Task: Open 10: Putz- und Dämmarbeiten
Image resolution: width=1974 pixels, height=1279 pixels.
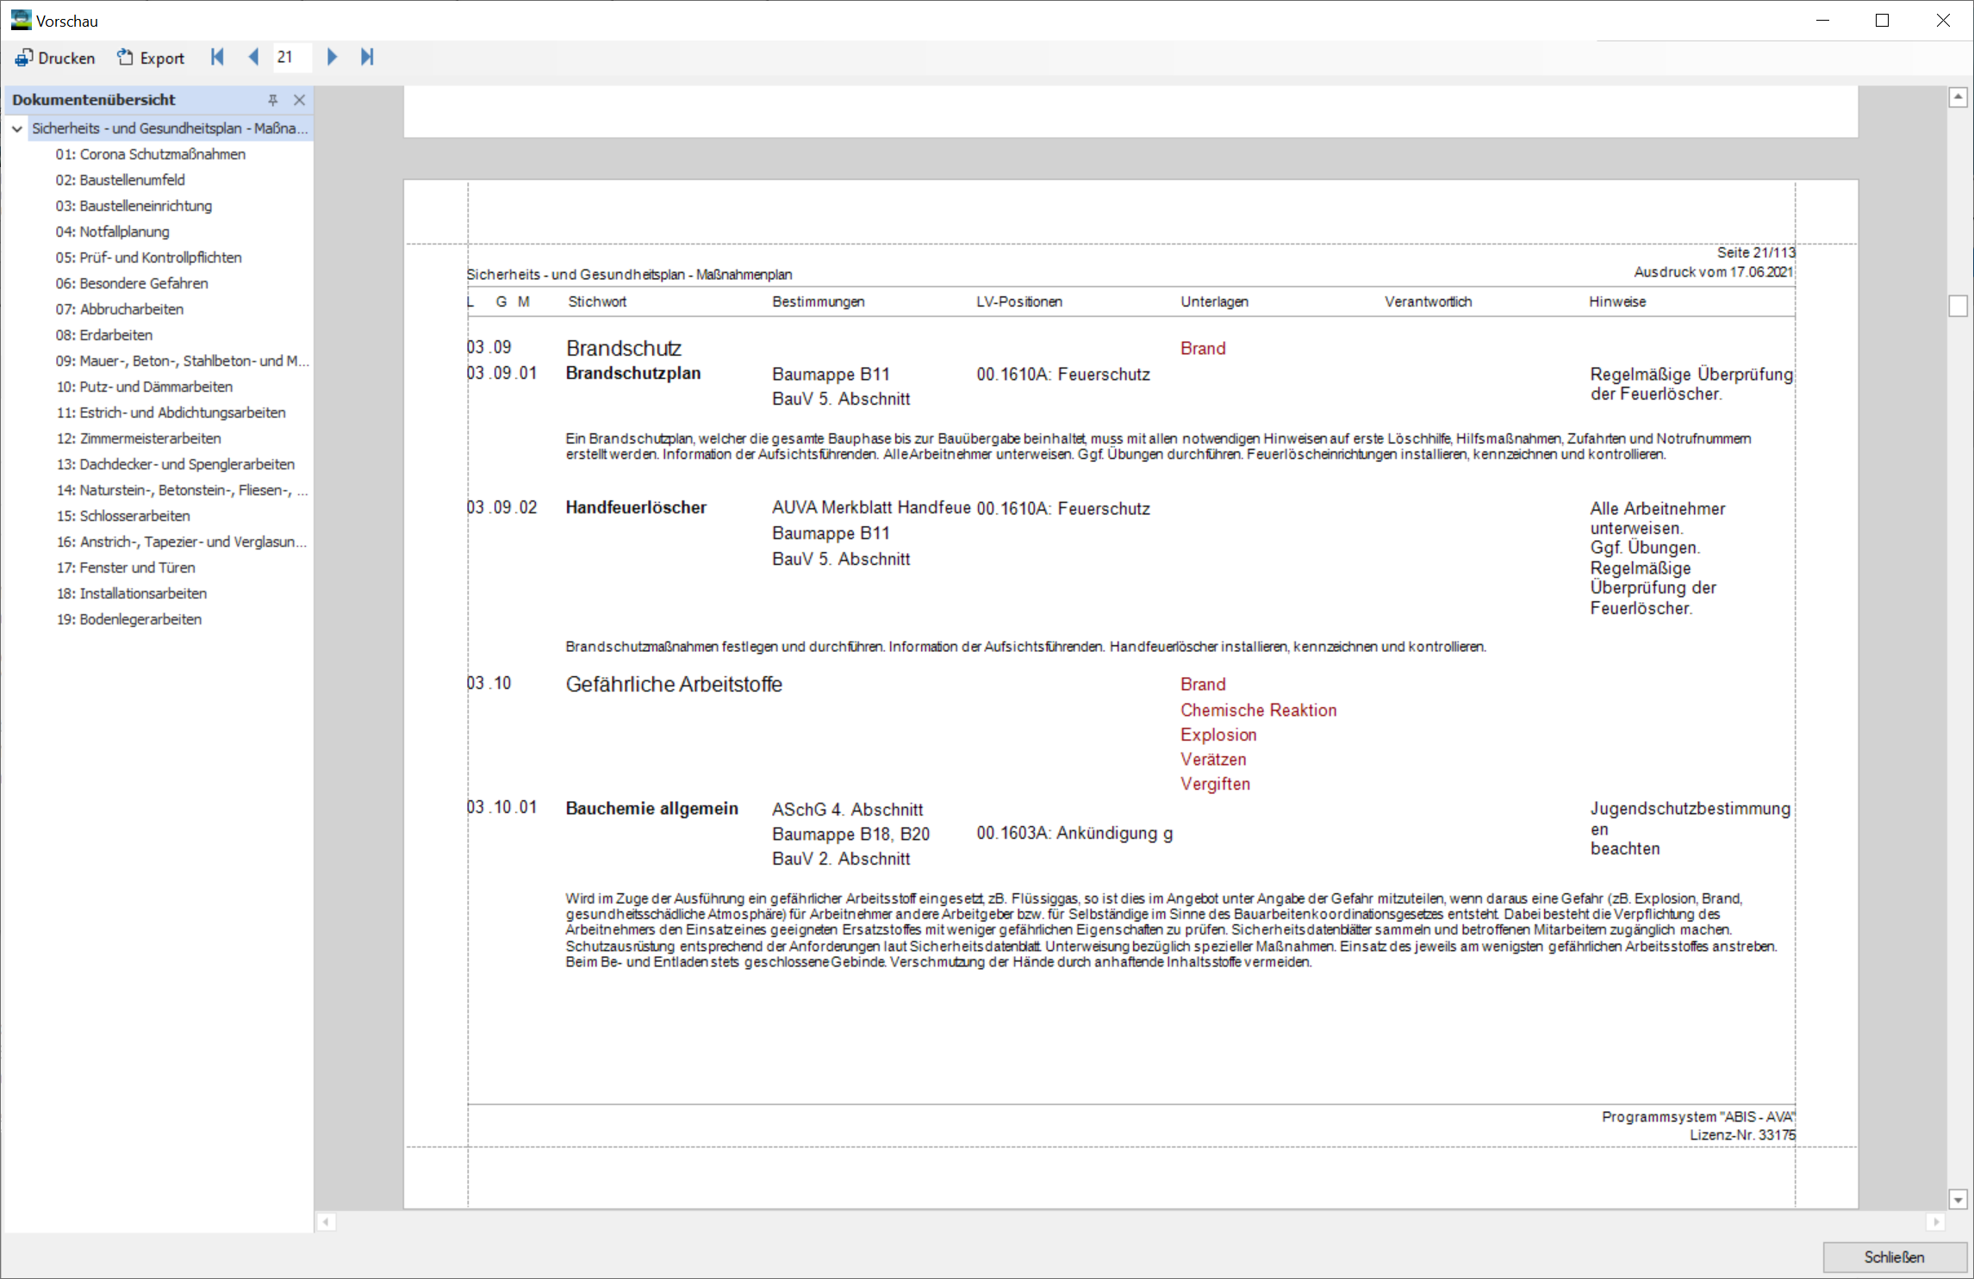Action: (x=144, y=387)
